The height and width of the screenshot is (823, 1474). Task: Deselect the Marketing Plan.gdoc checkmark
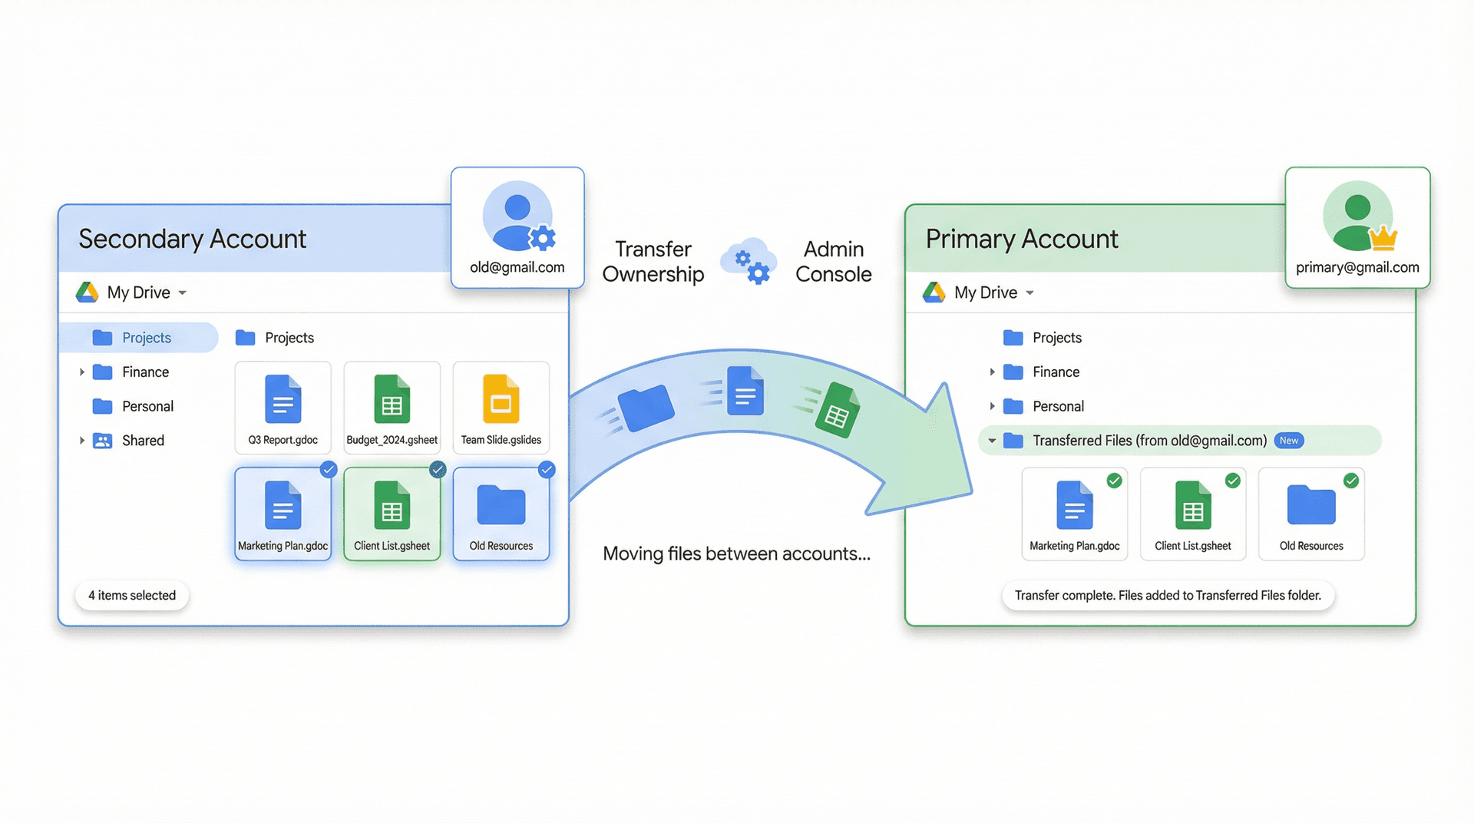click(329, 470)
